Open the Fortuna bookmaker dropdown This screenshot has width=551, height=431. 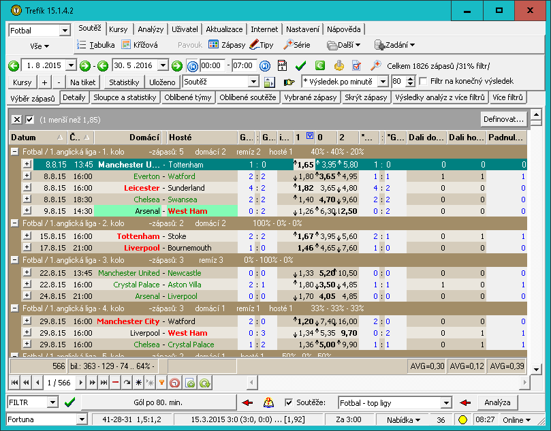tap(82, 419)
